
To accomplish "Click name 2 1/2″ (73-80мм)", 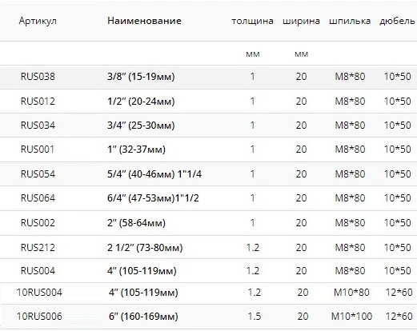I will 145,248.
